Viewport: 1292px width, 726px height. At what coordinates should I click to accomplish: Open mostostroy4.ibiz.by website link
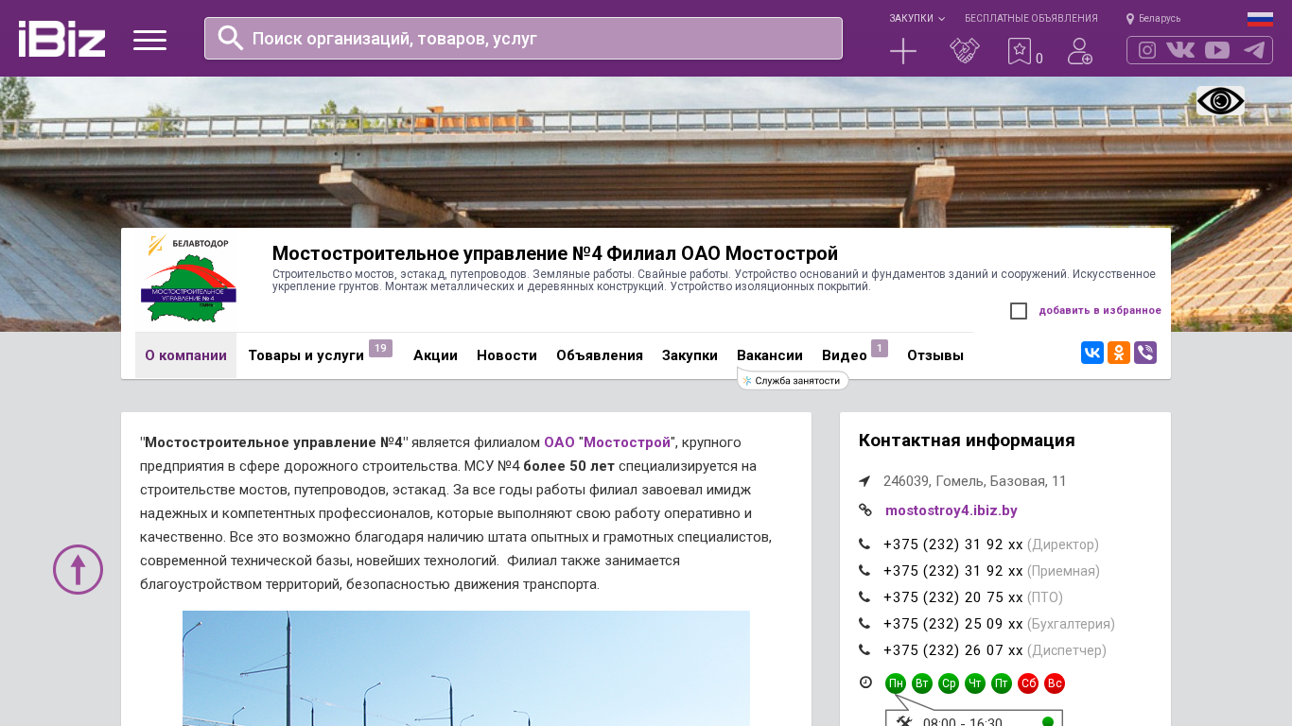tap(952, 510)
